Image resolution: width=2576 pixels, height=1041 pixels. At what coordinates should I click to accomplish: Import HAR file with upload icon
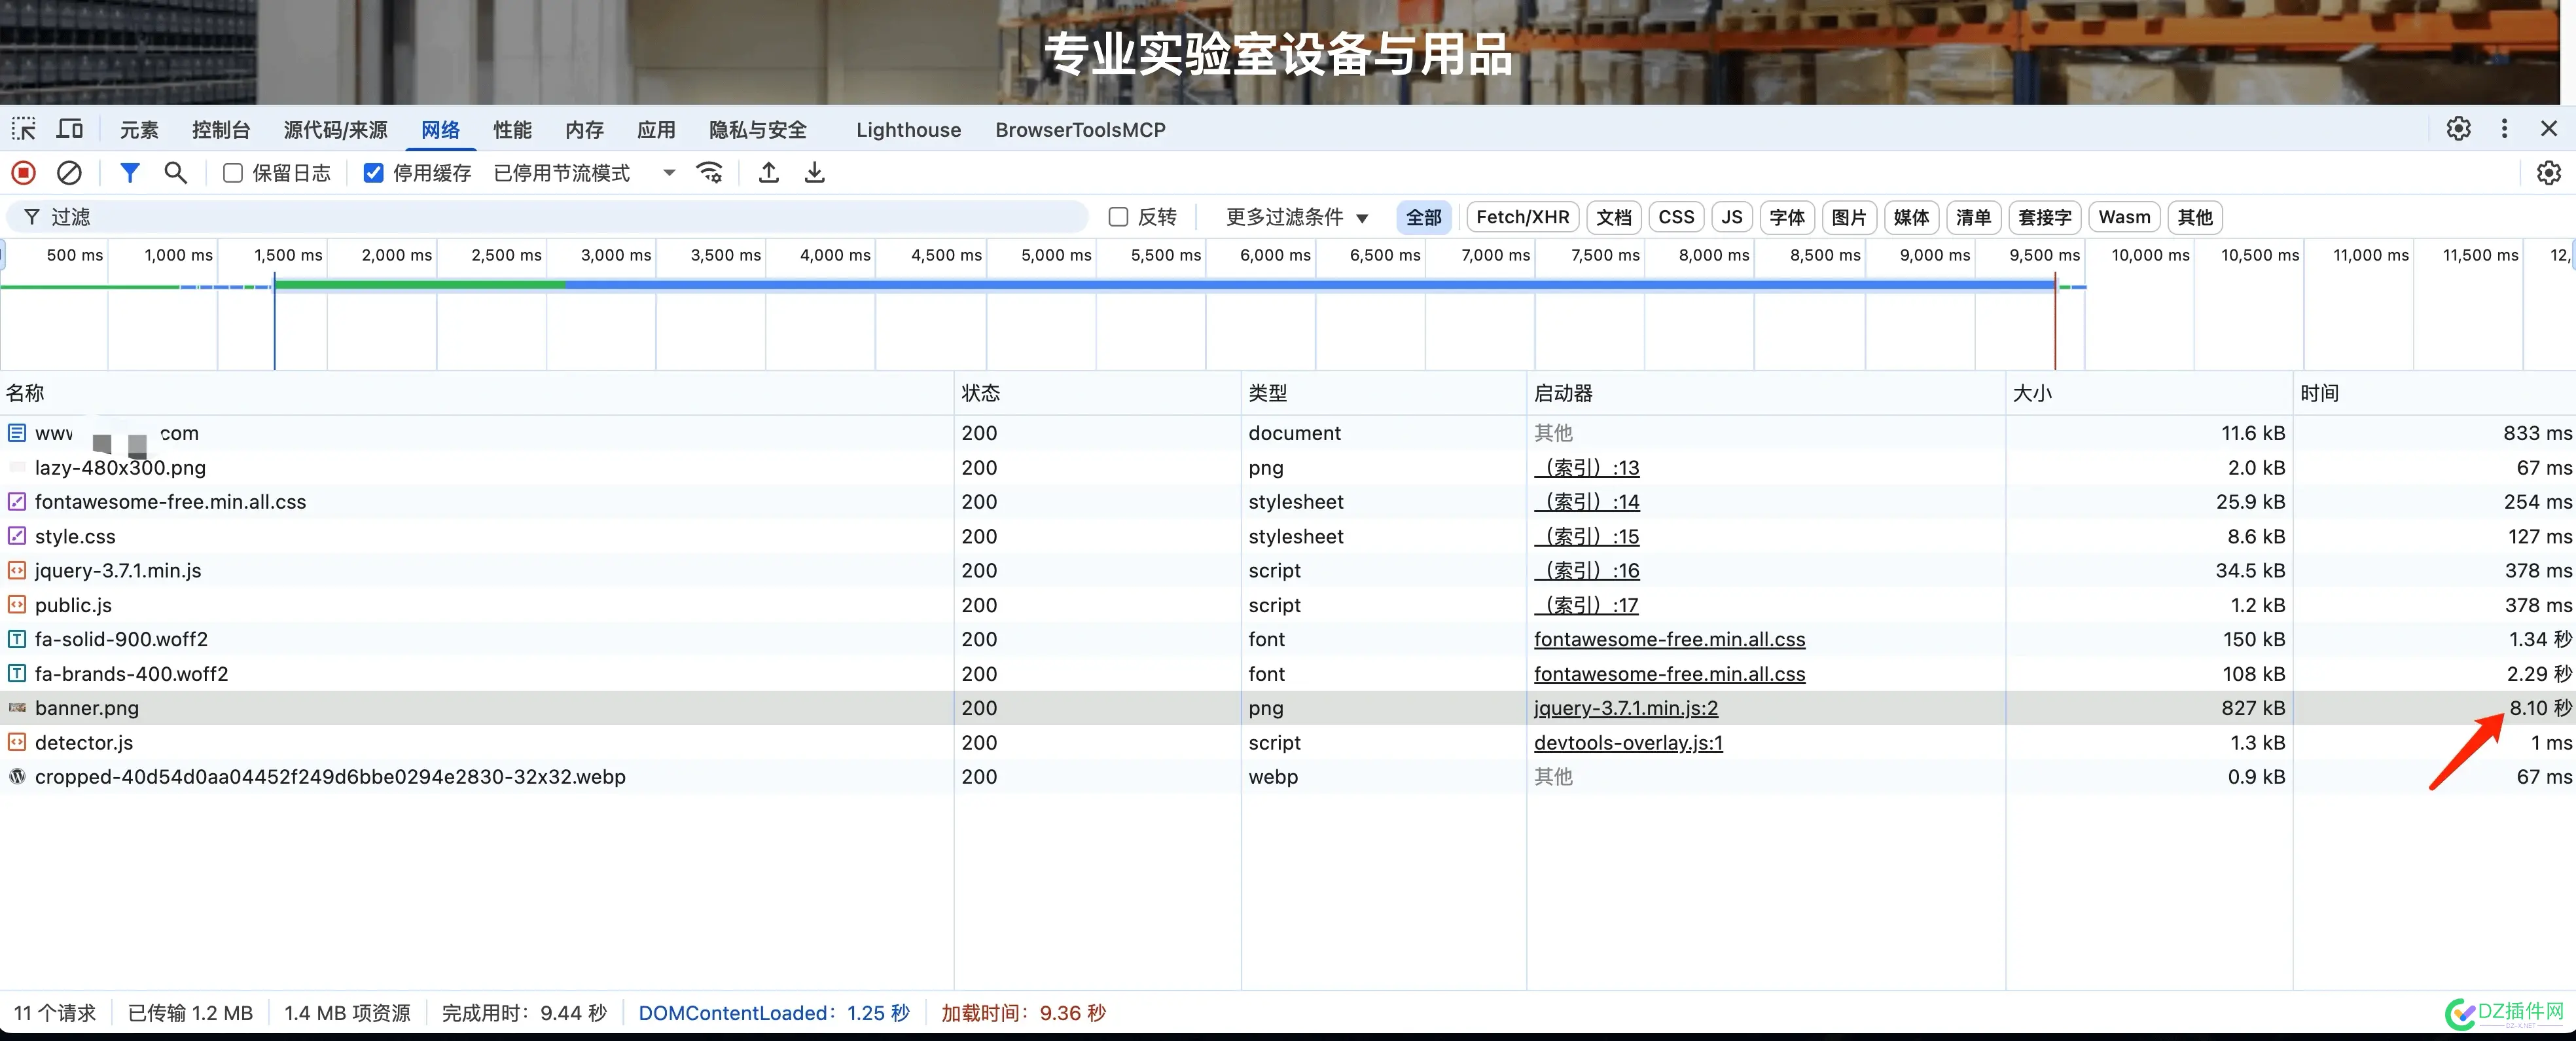tap(768, 173)
